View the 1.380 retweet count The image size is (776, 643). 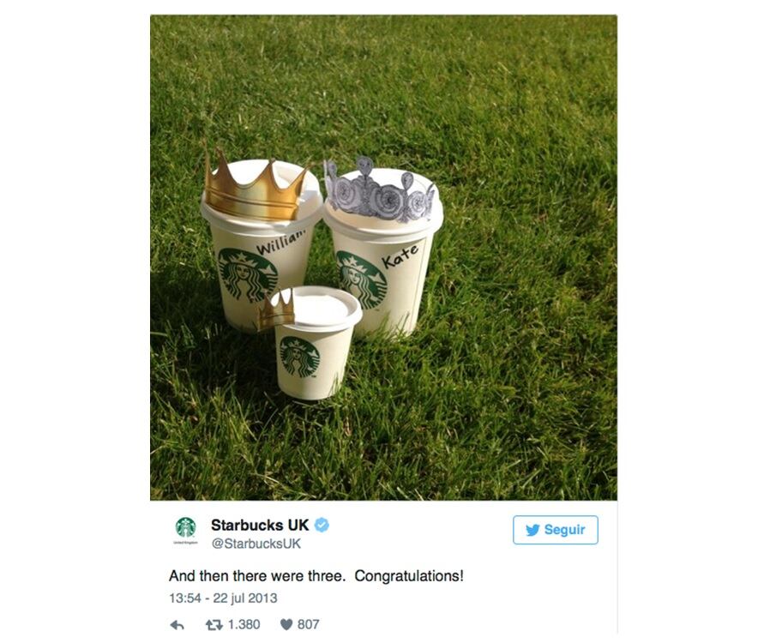click(244, 625)
